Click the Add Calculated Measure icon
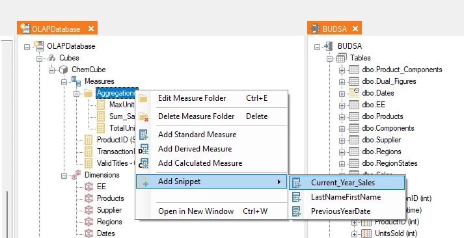 pos(143,163)
